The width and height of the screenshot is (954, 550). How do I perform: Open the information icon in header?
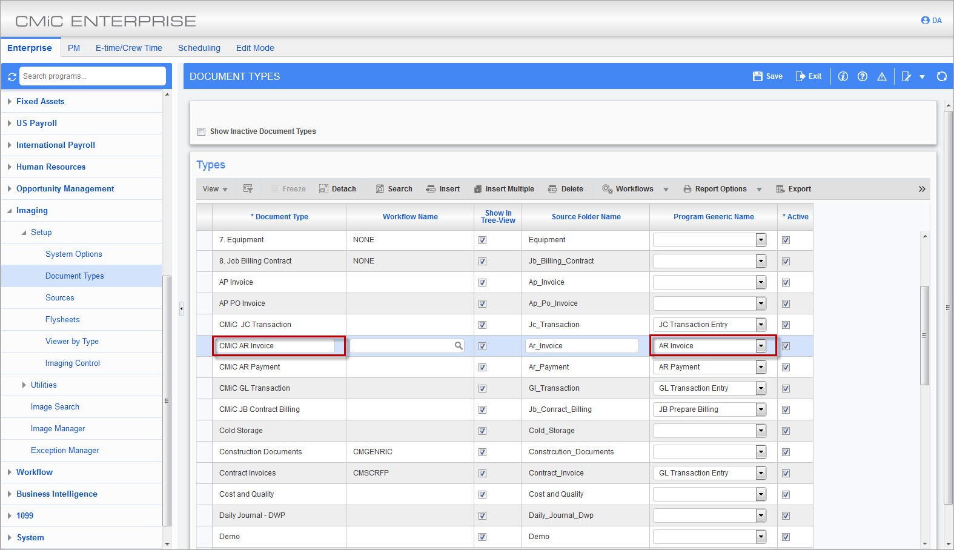843,76
